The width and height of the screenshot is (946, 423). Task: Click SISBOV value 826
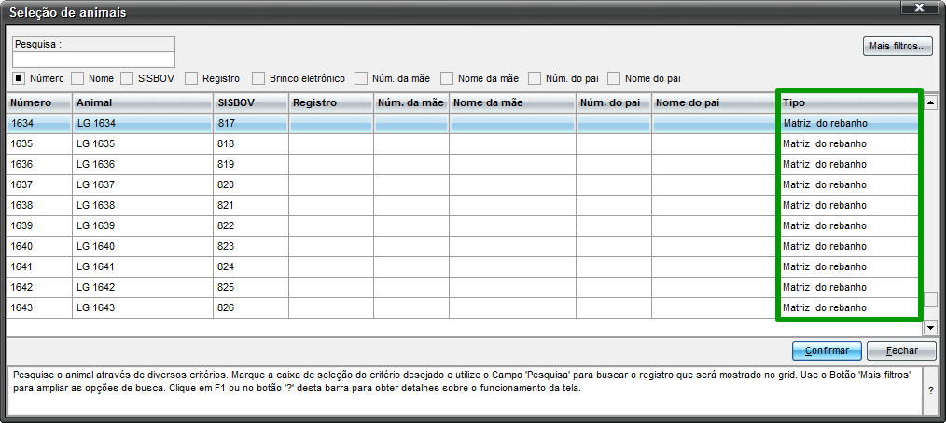pos(251,307)
